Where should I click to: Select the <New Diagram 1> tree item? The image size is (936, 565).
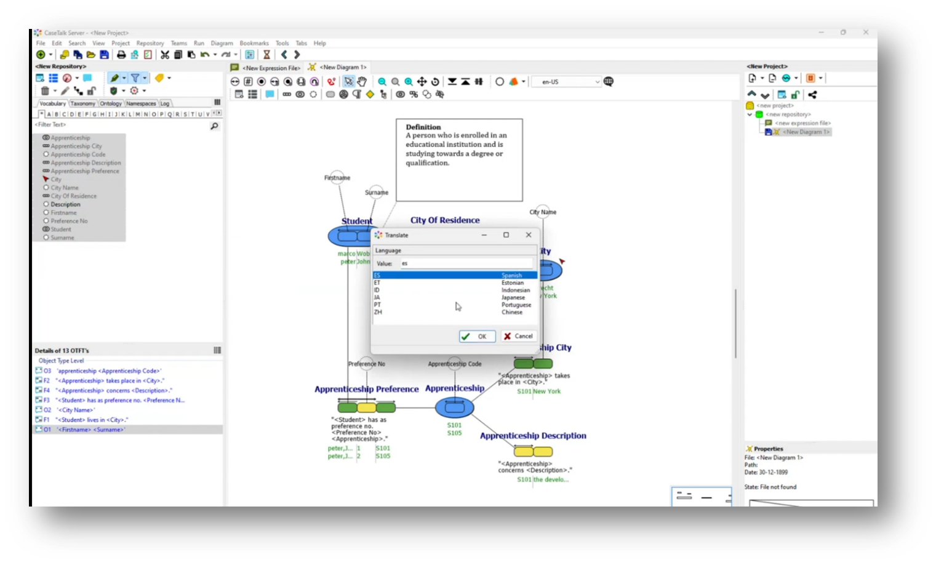[806, 132]
